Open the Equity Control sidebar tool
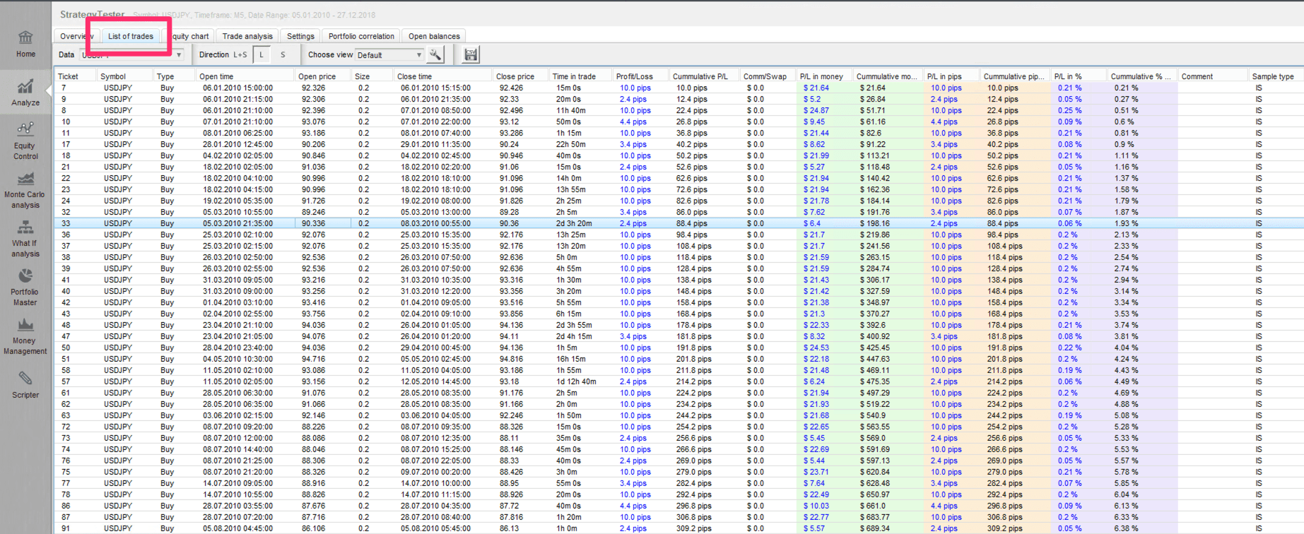 click(25, 140)
